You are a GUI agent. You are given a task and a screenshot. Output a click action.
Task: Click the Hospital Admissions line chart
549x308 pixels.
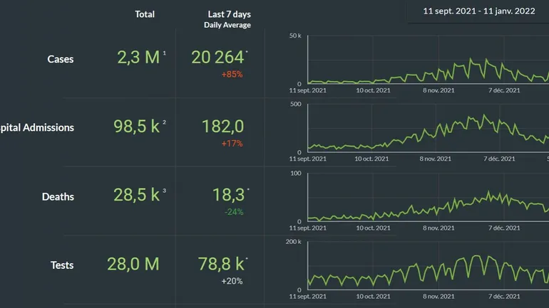click(428, 133)
